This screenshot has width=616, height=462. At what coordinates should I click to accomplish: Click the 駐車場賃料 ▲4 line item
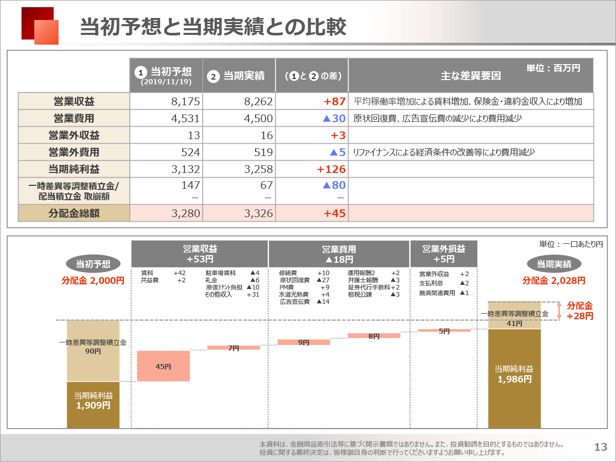tap(233, 273)
